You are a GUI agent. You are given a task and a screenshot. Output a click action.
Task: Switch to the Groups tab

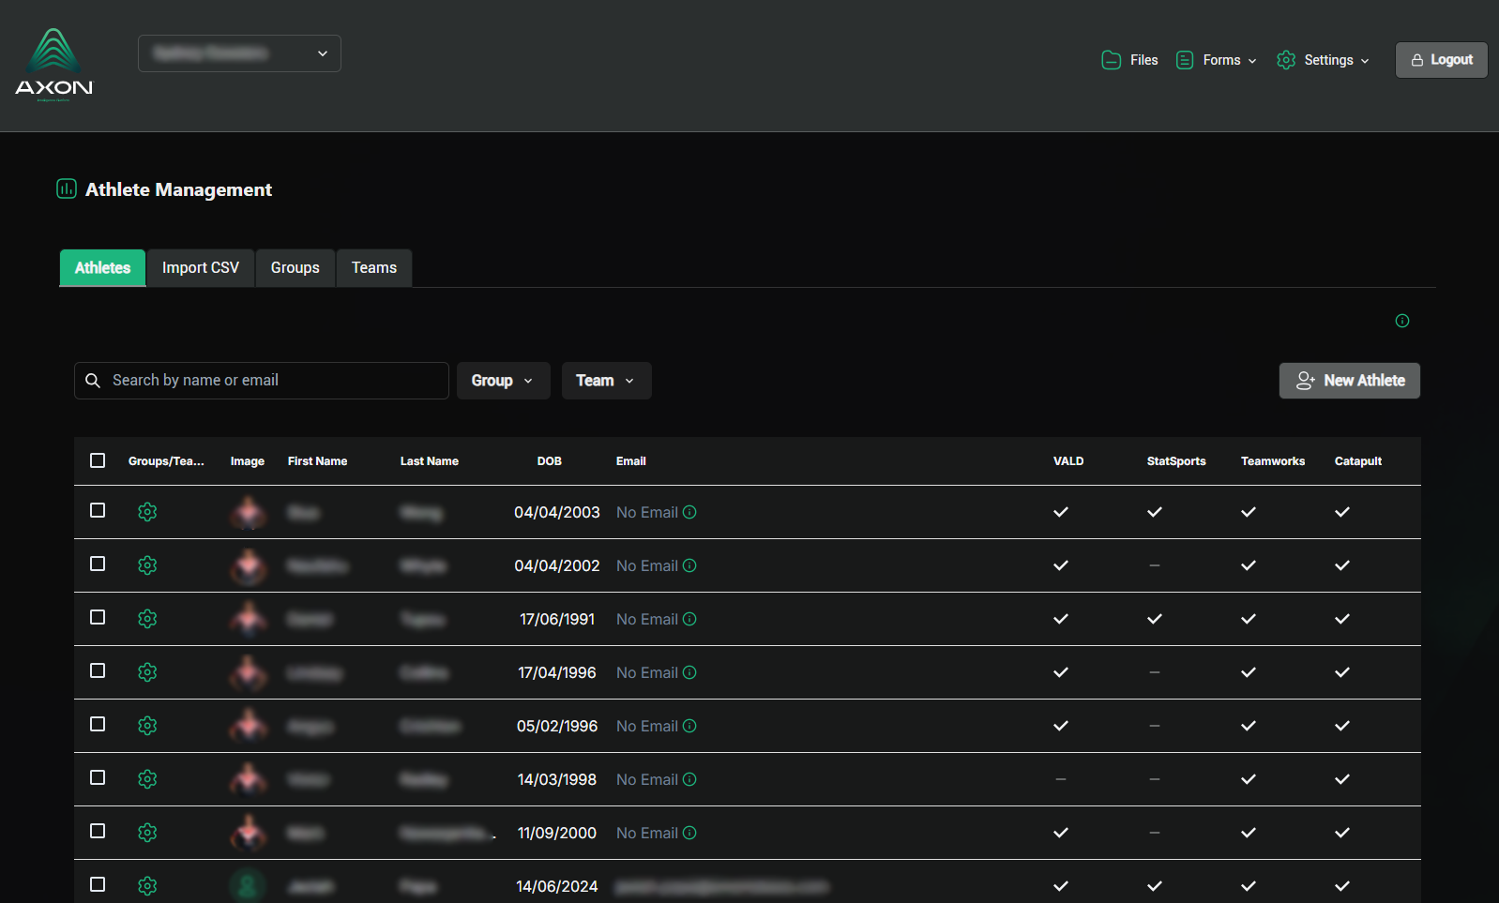pyautogui.click(x=295, y=268)
